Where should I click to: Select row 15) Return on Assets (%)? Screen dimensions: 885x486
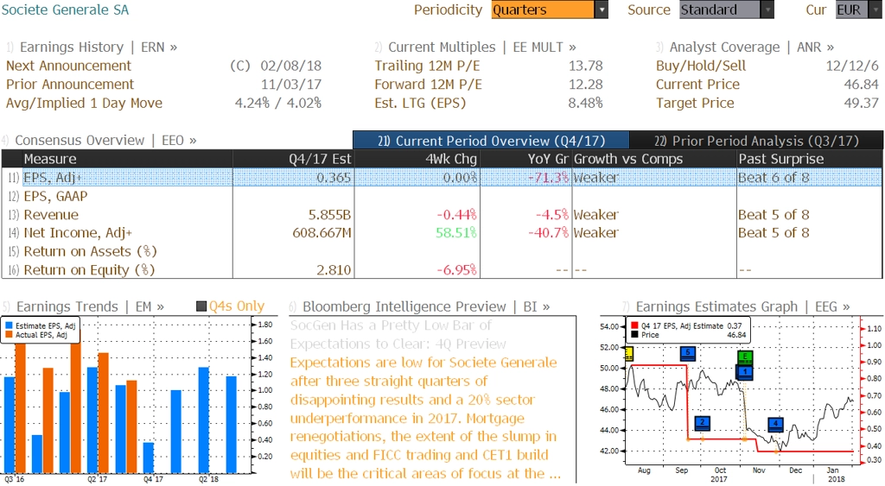click(442, 251)
